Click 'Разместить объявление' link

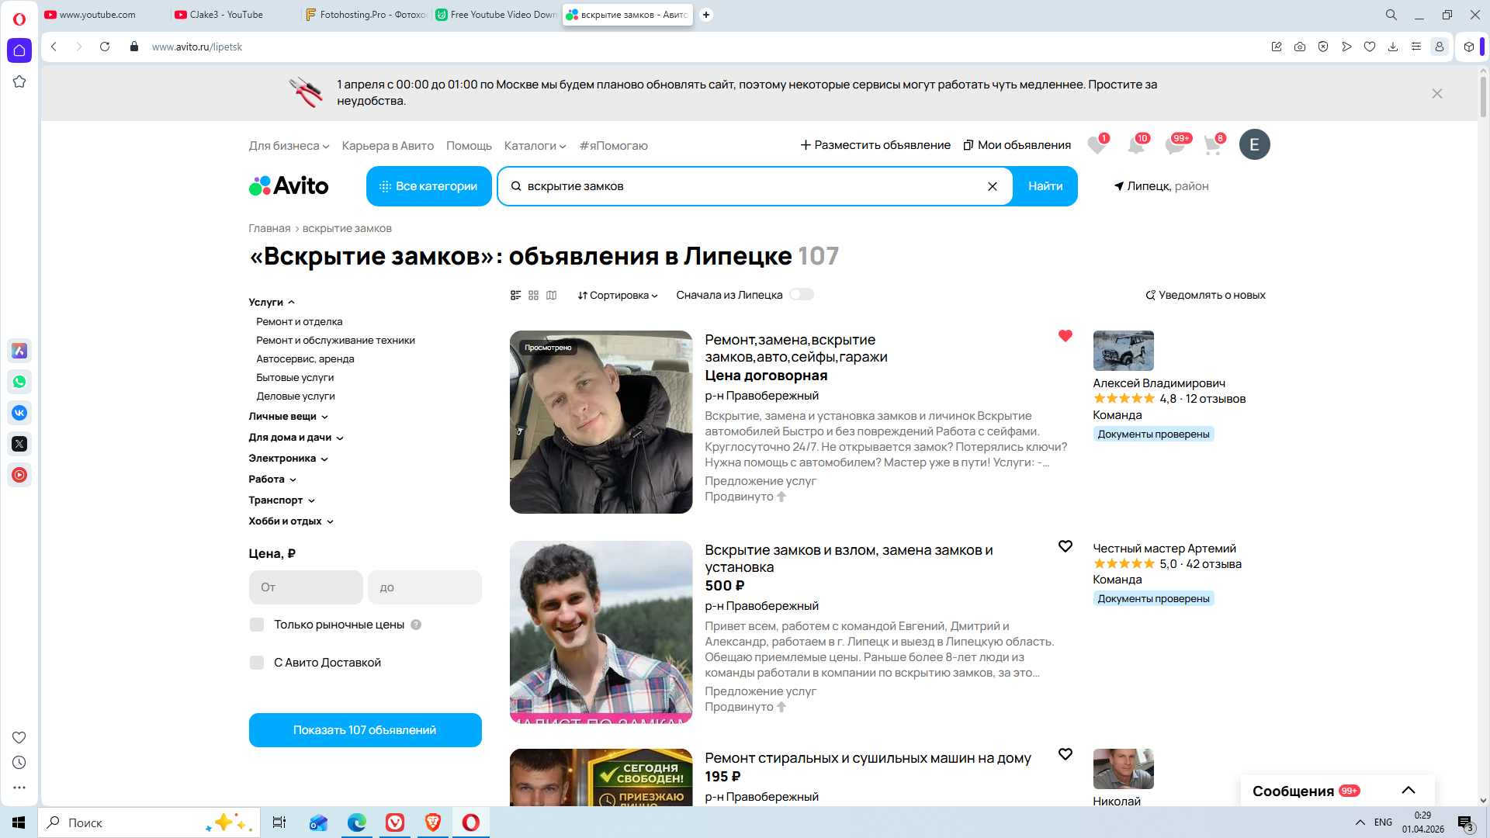click(875, 145)
